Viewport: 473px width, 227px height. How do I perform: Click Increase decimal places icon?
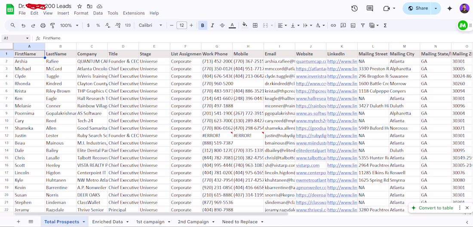click(118, 26)
